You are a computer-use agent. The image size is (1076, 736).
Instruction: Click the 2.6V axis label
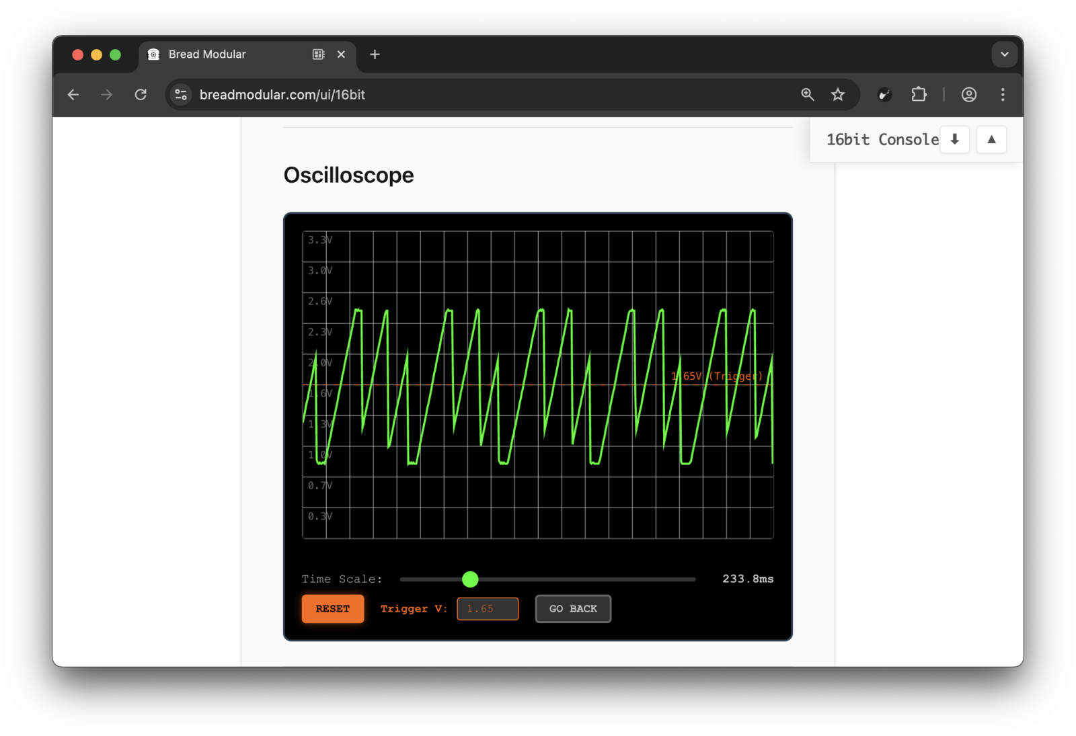pyautogui.click(x=320, y=301)
